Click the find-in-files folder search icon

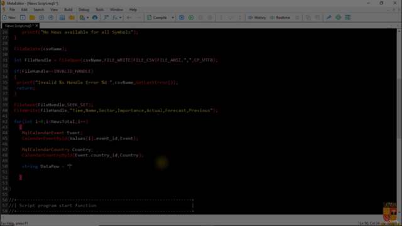pos(82,18)
